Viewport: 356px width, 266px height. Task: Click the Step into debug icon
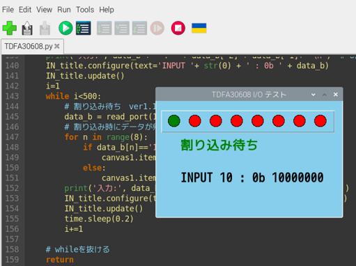pyautogui.click(x=122, y=28)
